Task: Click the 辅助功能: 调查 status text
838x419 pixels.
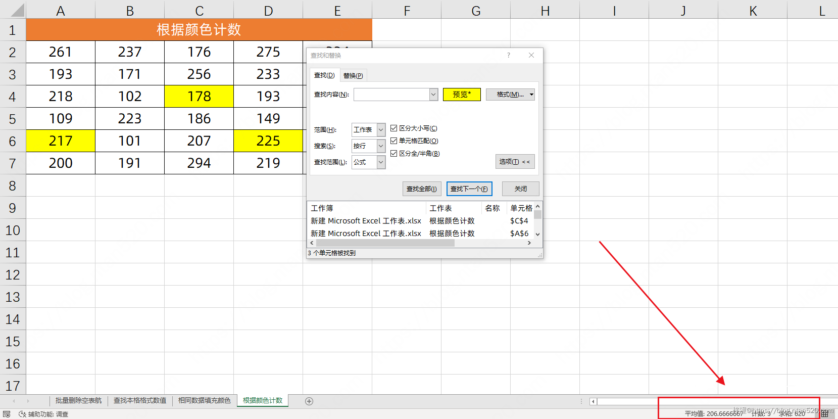Action: pos(48,414)
